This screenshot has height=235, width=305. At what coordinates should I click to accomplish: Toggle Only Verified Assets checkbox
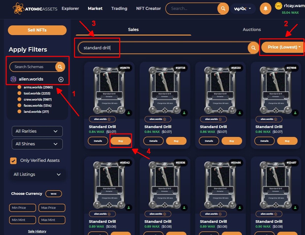[13, 161]
